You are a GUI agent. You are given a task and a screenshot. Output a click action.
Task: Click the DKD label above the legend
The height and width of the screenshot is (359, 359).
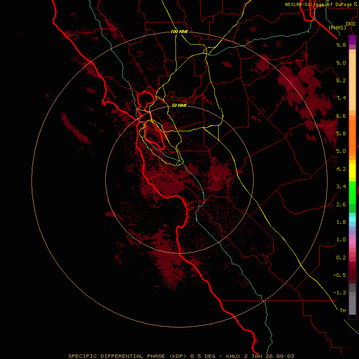coord(350,24)
